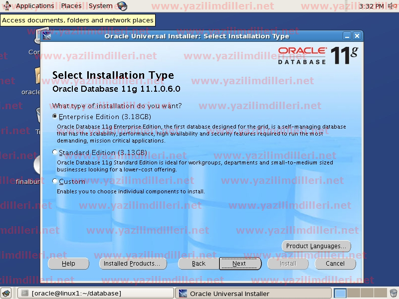This screenshot has width=399, height=299.
Task: Open the Applications menu
Action: (x=34, y=6)
